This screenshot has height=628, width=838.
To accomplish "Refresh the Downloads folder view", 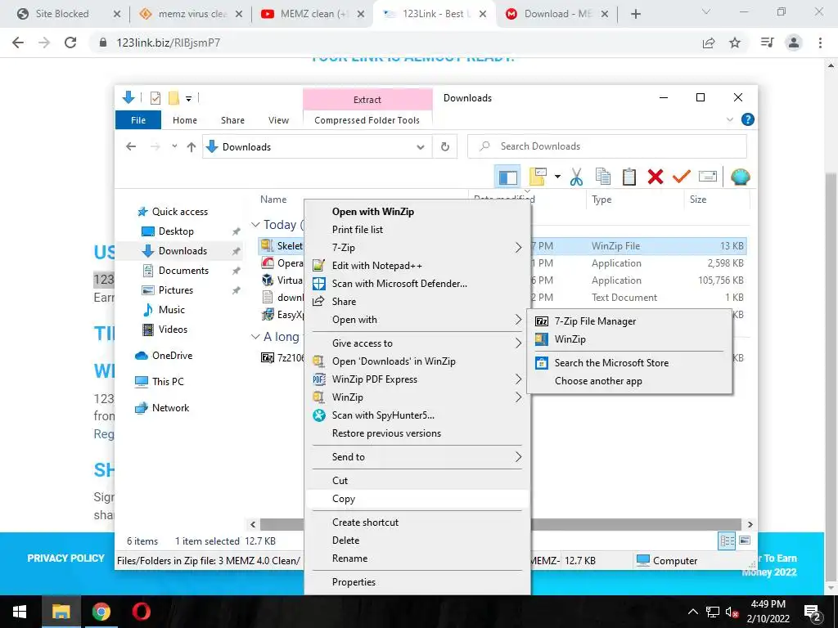I will pyautogui.click(x=444, y=147).
